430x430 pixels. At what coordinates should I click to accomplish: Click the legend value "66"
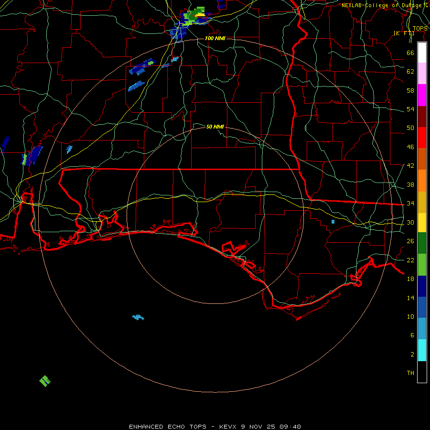[x=410, y=53]
